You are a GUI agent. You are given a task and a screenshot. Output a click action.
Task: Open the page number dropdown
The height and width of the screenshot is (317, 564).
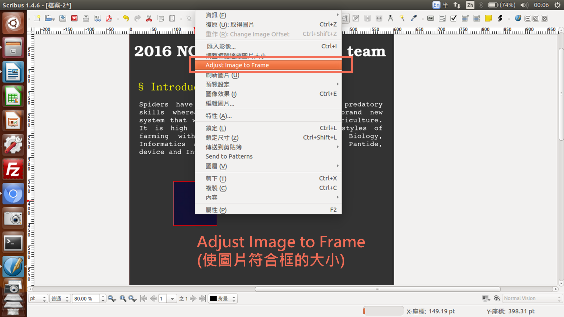172,299
